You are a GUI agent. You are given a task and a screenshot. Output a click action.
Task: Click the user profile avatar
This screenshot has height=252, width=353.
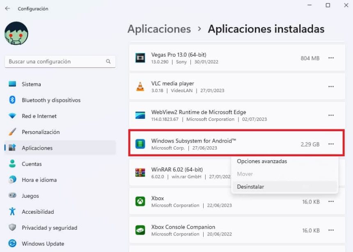point(16,33)
